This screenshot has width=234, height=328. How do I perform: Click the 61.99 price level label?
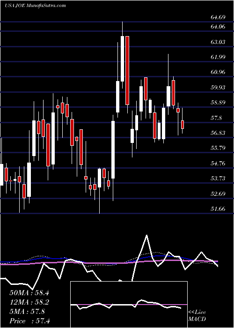[x=218, y=57]
